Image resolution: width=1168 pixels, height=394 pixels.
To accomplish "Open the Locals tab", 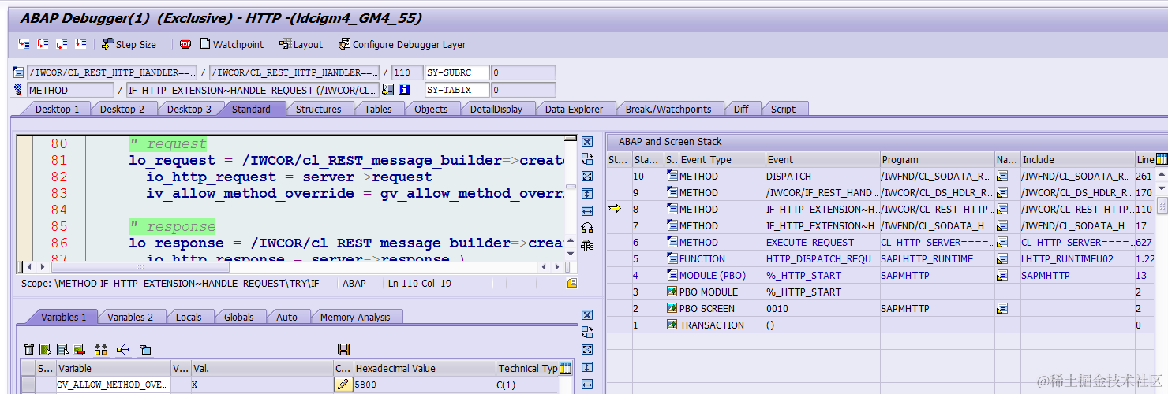I will tap(189, 317).
